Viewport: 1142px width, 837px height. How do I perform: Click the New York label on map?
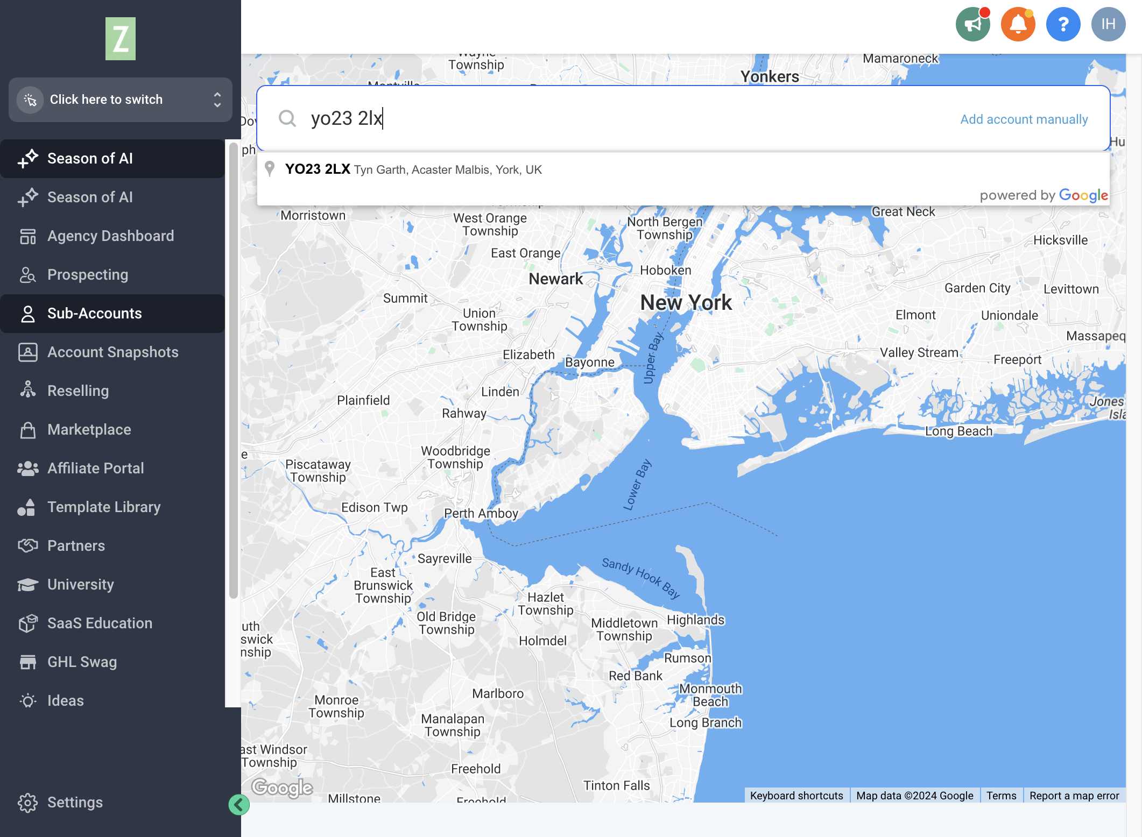[686, 303]
